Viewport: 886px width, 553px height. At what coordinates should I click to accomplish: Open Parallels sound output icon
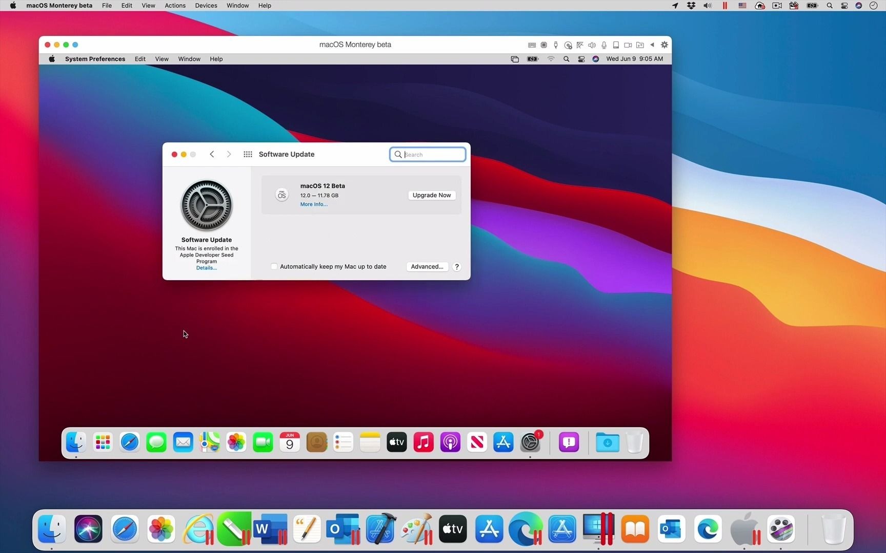click(592, 45)
